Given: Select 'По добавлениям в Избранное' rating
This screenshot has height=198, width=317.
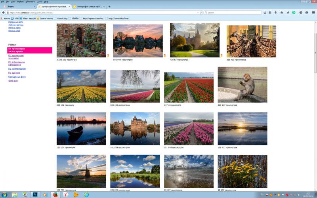Looking at the screenshot, I should click(x=17, y=63).
